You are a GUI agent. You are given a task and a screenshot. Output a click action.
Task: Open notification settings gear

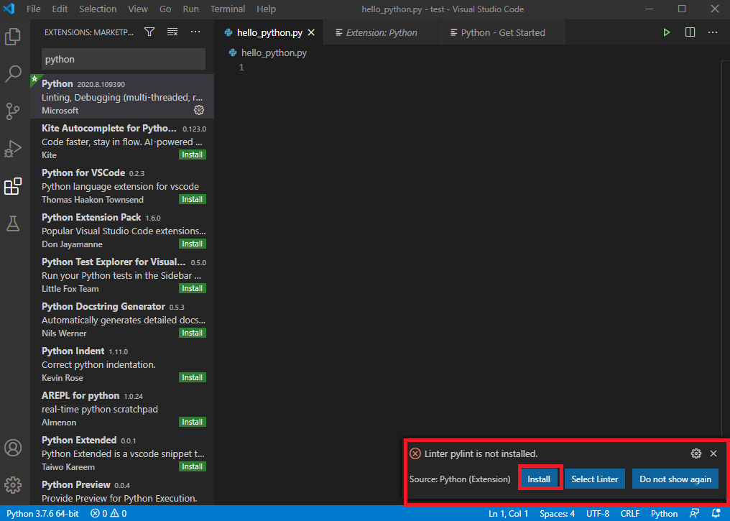[696, 453]
